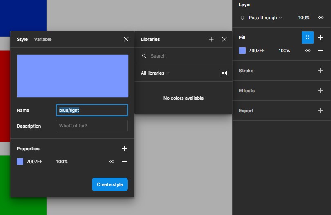
Task: Toggle layer visibility eye next to 100%
Action: (321, 18)
